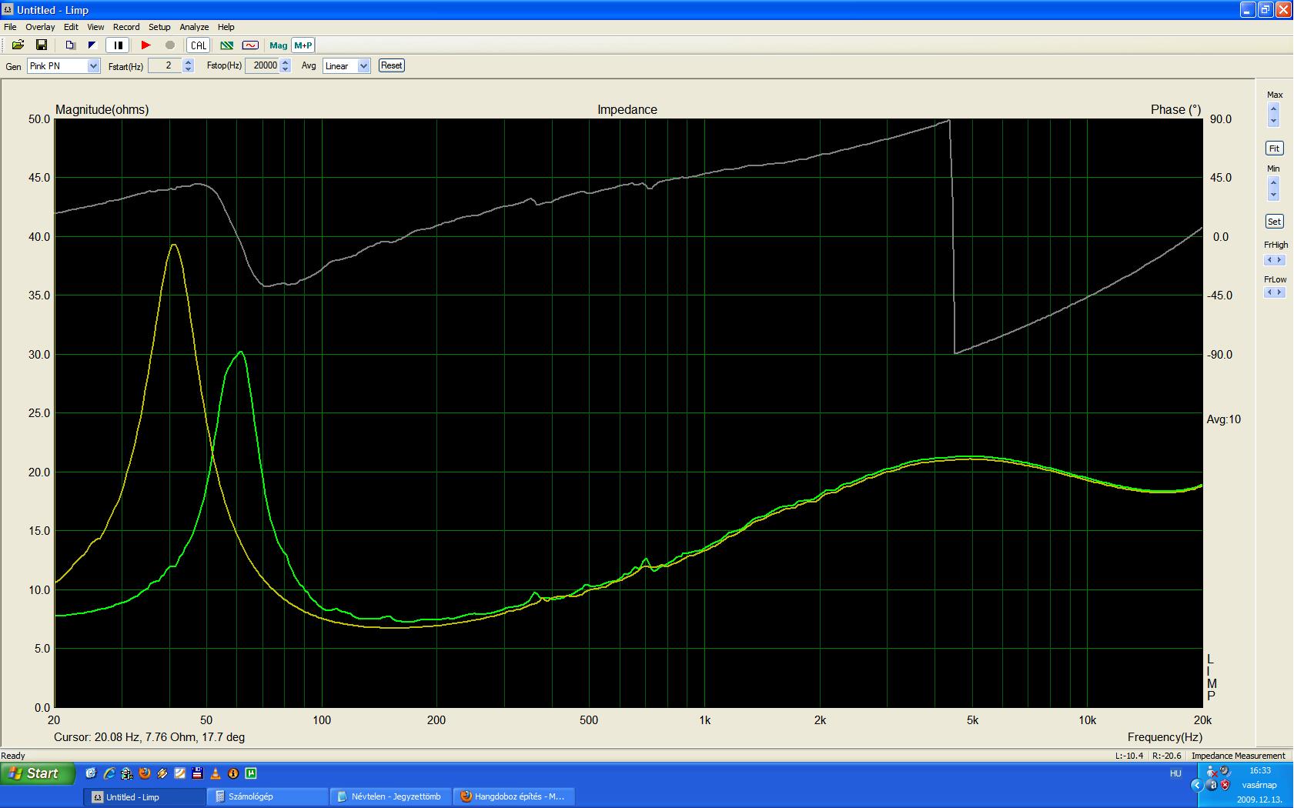1294x808 pixels.
Task: Launch VLC media player cone icon
Action: [x=216, y=773]
